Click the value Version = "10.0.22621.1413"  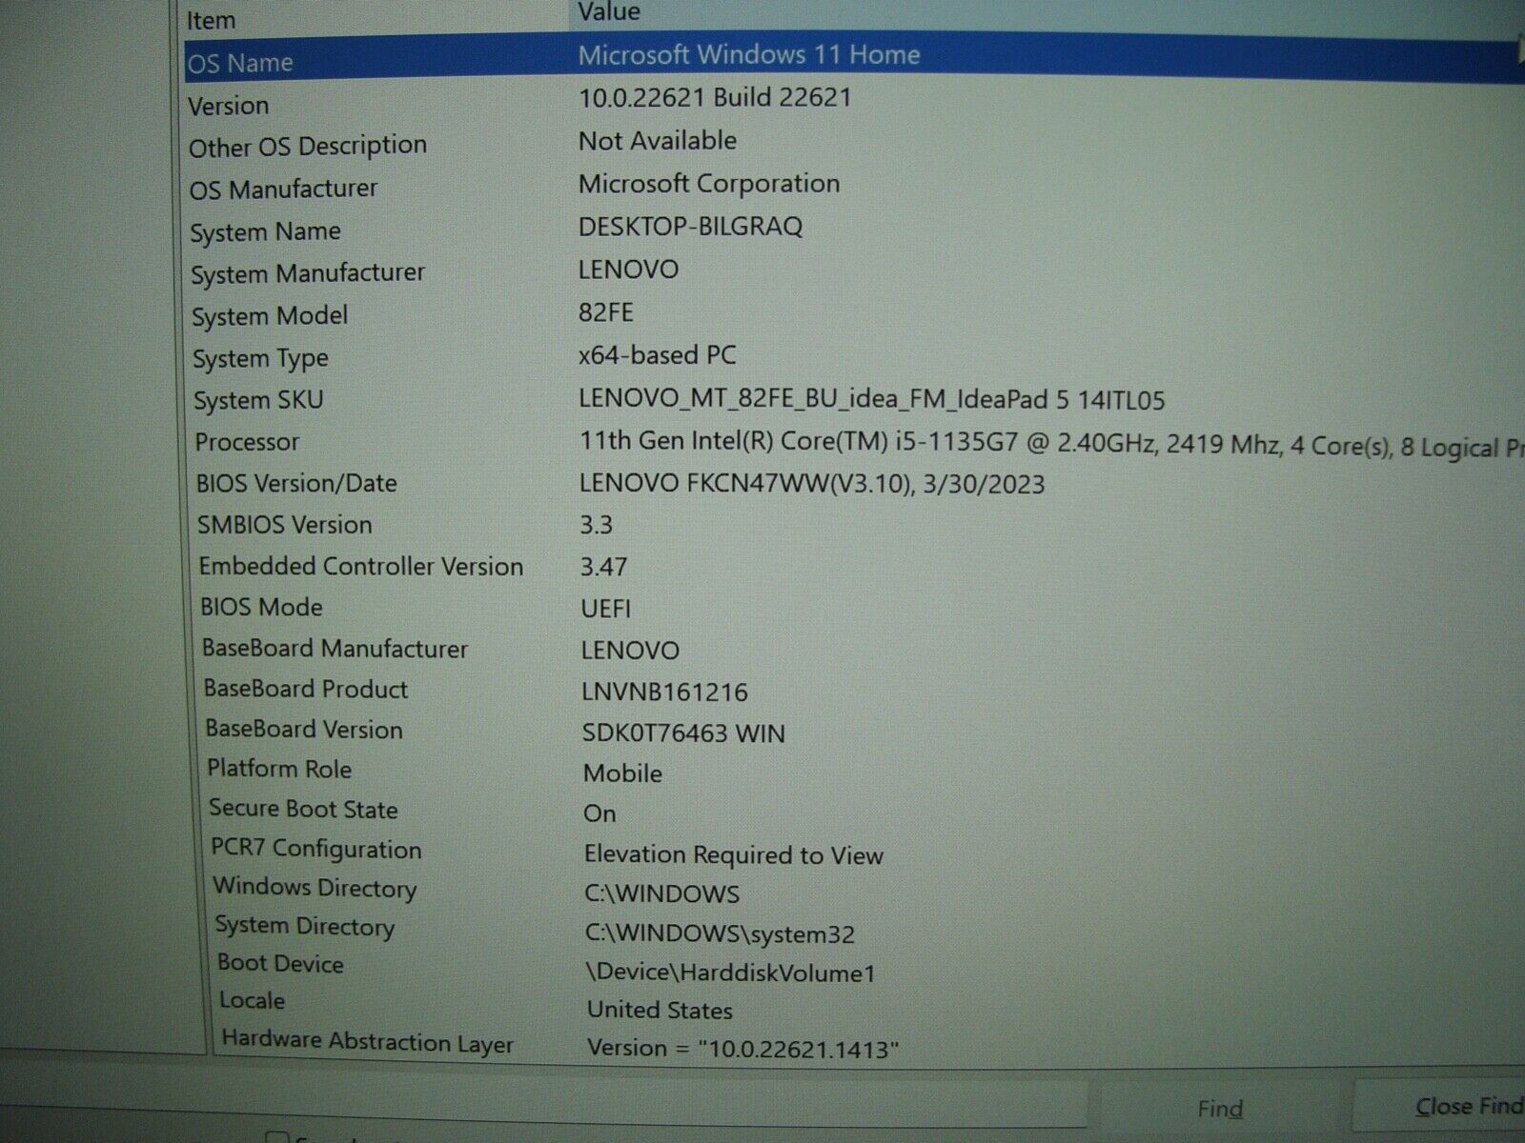(743, 1049)
